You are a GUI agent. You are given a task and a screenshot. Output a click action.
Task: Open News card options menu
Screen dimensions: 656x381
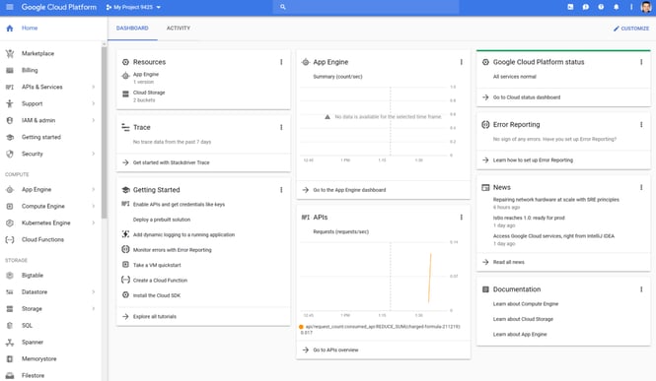641,187
